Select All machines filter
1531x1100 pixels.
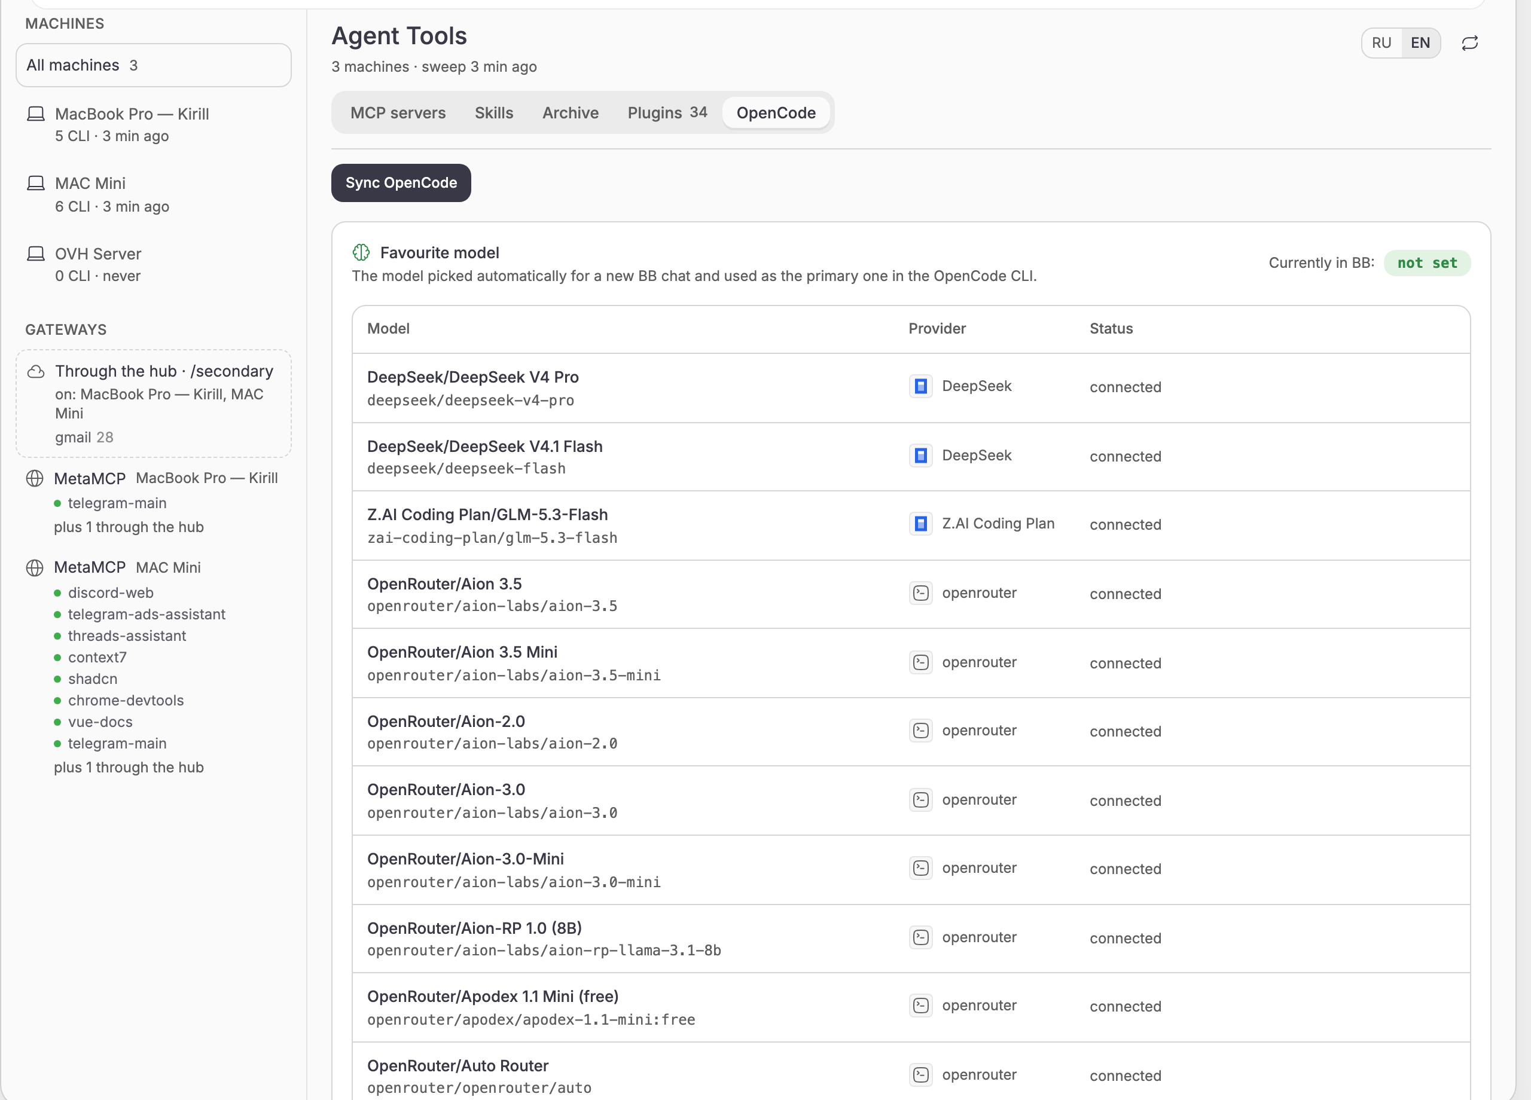153,65
